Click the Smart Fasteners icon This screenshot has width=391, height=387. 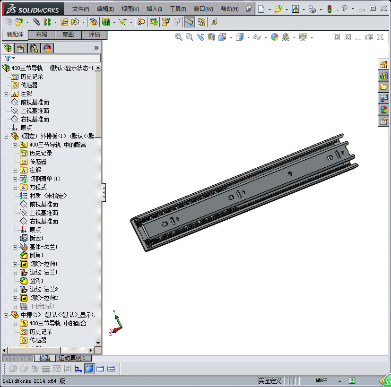pyautogui.click(x=64, y=22)
